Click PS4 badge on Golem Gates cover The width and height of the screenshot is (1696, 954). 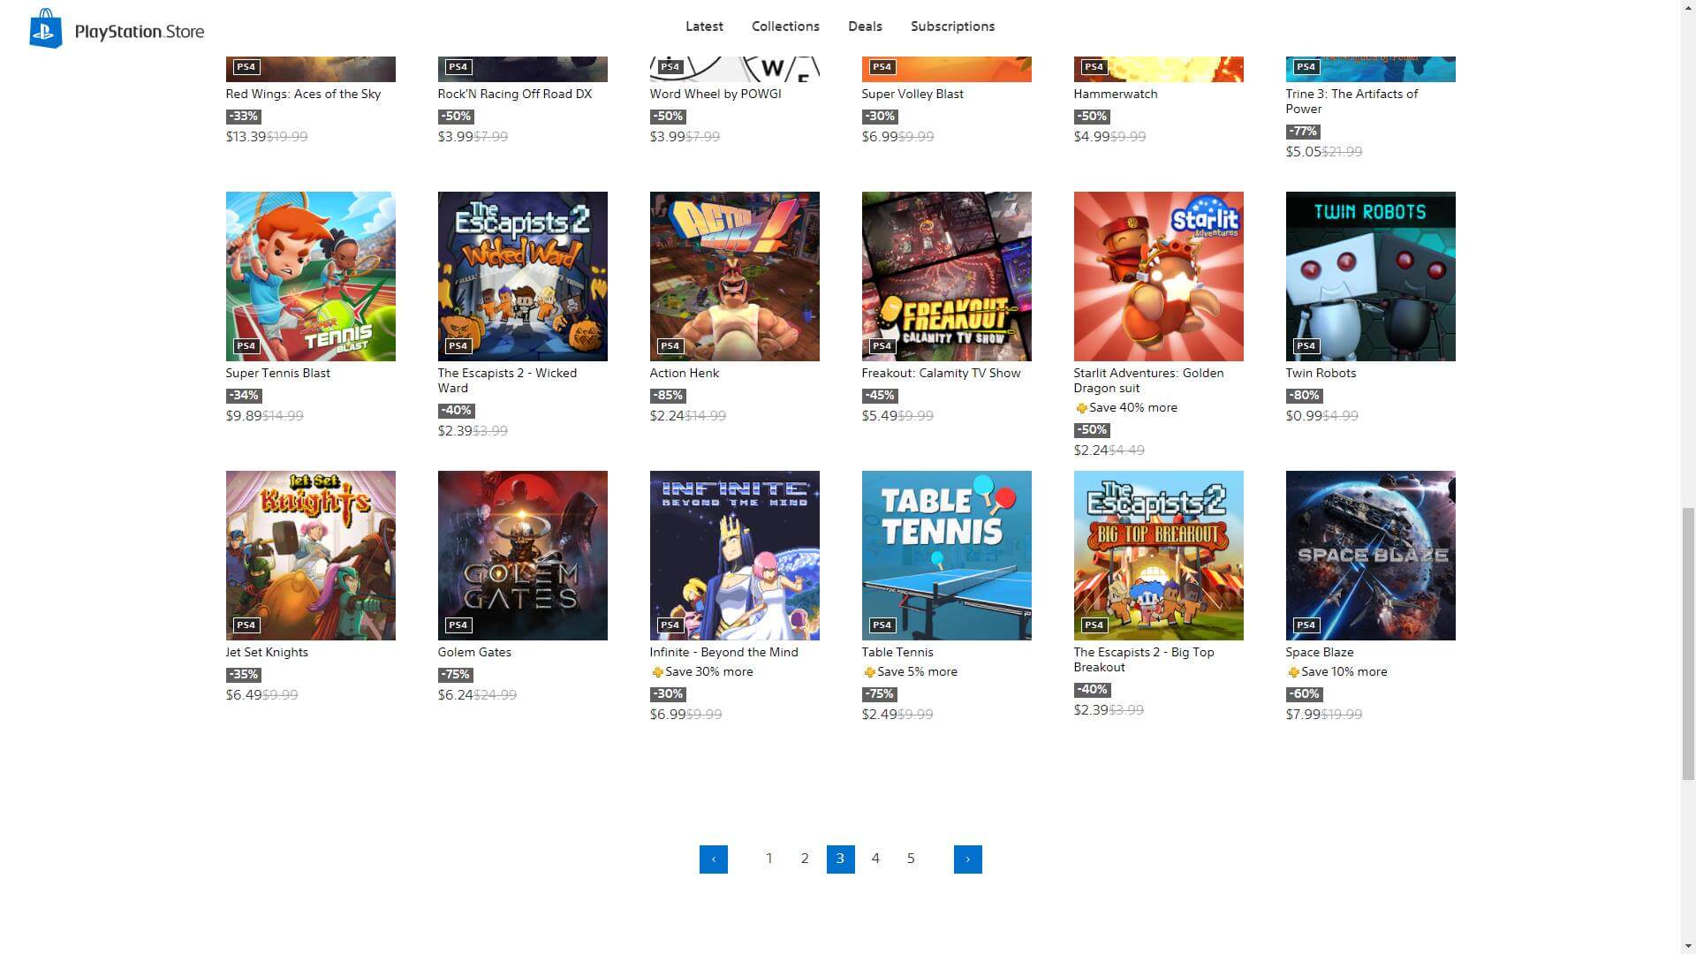pos(458,625)
